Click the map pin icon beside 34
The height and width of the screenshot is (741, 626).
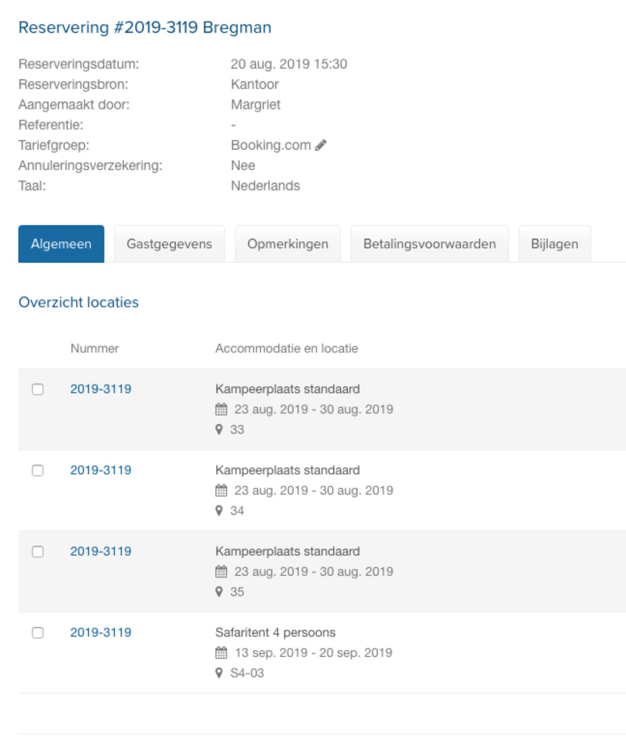[219, 511]
